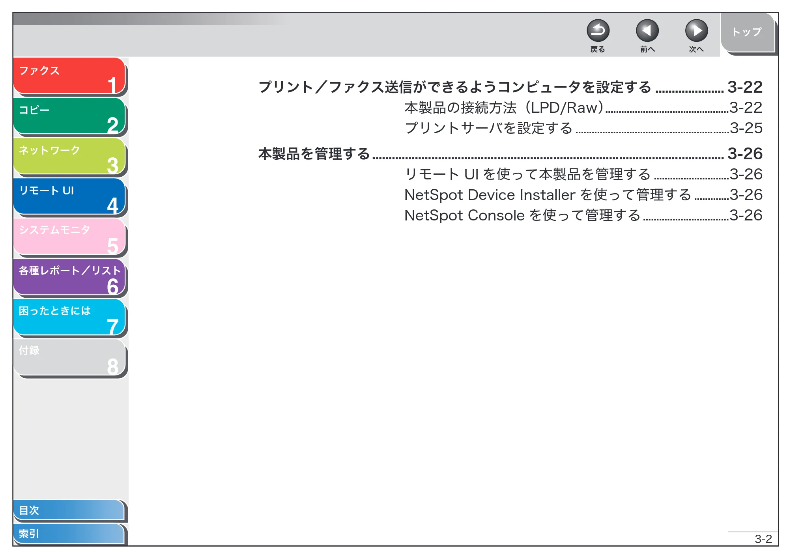Image resolution: width=789 pixels, height=558 pixels.
Task: Open NetSpot Device Installer を使って管理する entry
Action: coord(583,195)
